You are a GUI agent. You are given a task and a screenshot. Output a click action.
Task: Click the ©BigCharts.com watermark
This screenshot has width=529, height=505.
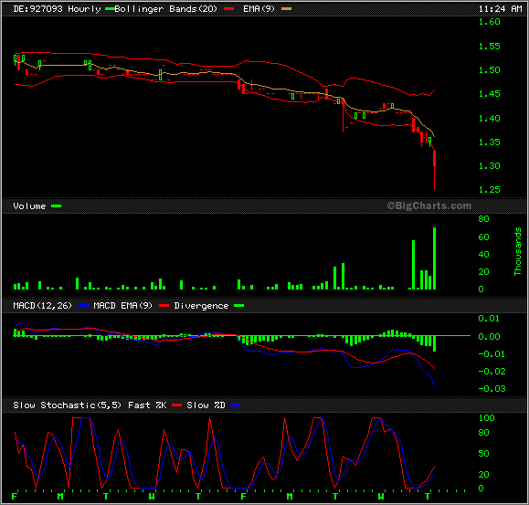coord(428,205)
